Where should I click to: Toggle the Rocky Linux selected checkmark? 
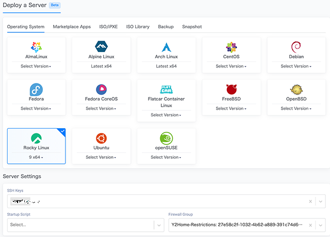point(62,131)
